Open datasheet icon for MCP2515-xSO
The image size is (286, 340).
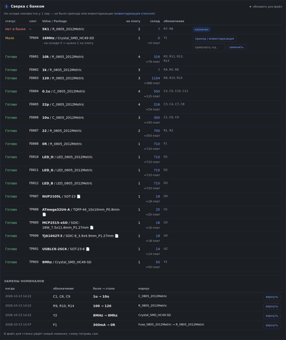click(92, 227)
